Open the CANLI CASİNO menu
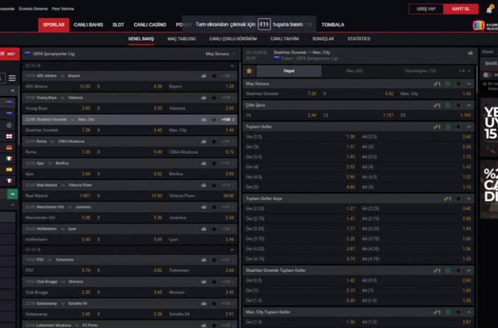Viewport: 498px width, 328px height. coord(150,25)
